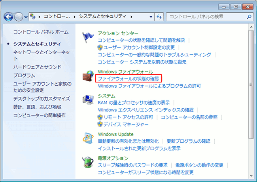Click the Power Options battery icon
The height and width of the screenshot is (182, 257).
coord(88,163)
